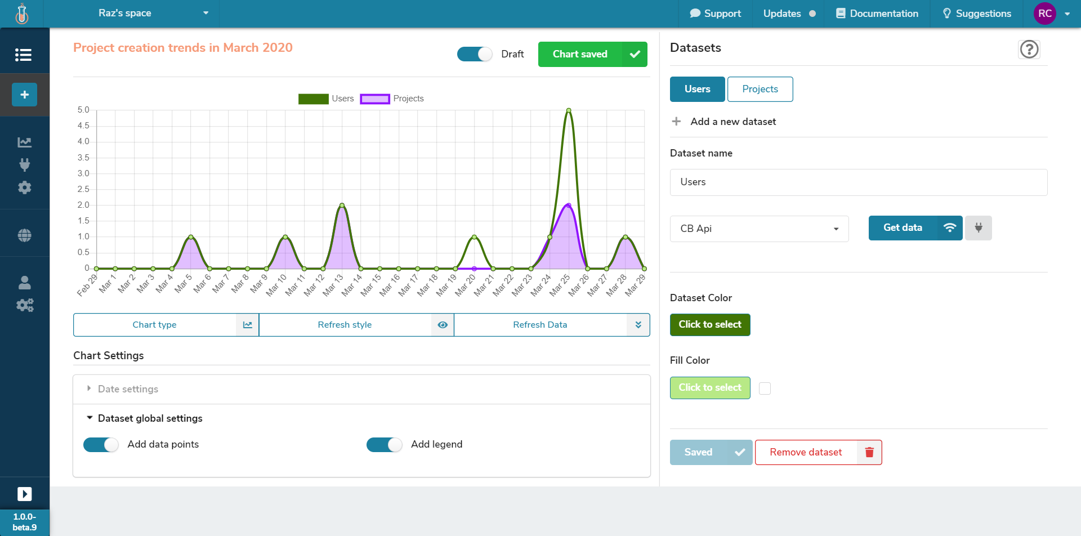
Task: Open the CB Api connection dropdown
Action: coord(759,229)
